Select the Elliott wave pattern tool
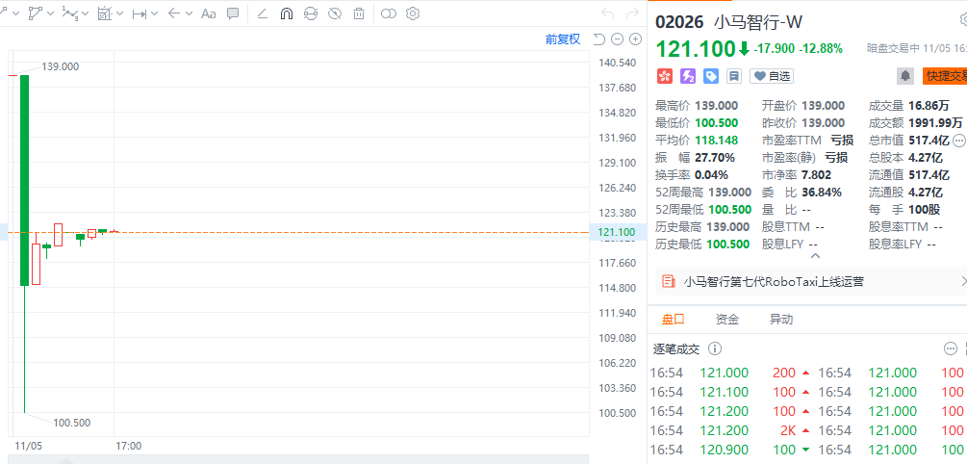Image resolution: width=967 pixels, height=464 pixels. (x=70, y=13)
